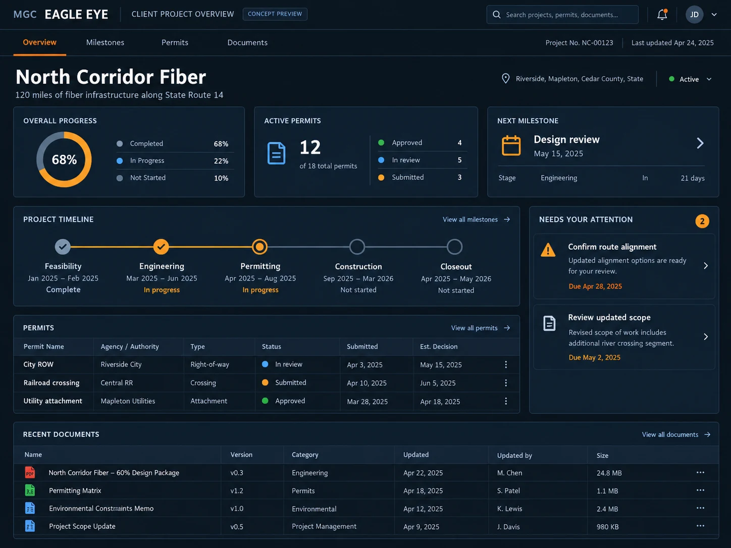Open the PDF icon of 60% Design Package
Image resolution: width=731 pixels, height=548 pixels.
[30, 472]
